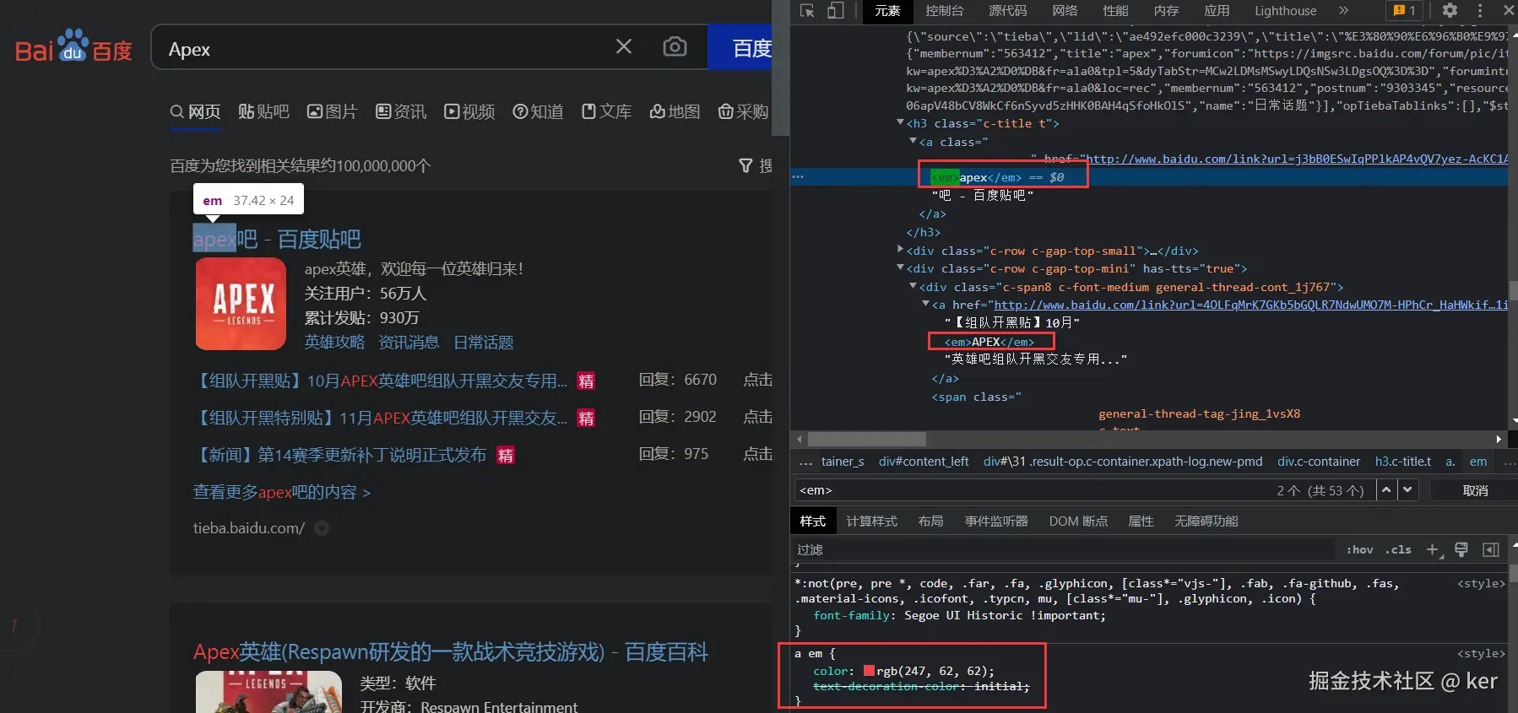This screenshot has height=713, width=1518.
Task: Open the Lighthouse tab
Action: (1285, 11)
